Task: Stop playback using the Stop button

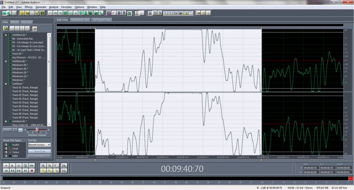Action: pos(6,165)
